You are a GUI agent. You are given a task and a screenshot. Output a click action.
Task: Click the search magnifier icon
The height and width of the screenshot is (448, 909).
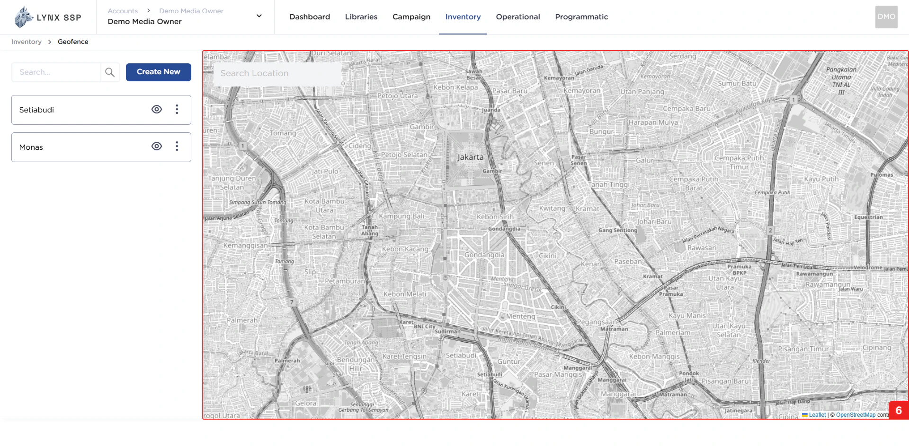(x=110, y=72)
